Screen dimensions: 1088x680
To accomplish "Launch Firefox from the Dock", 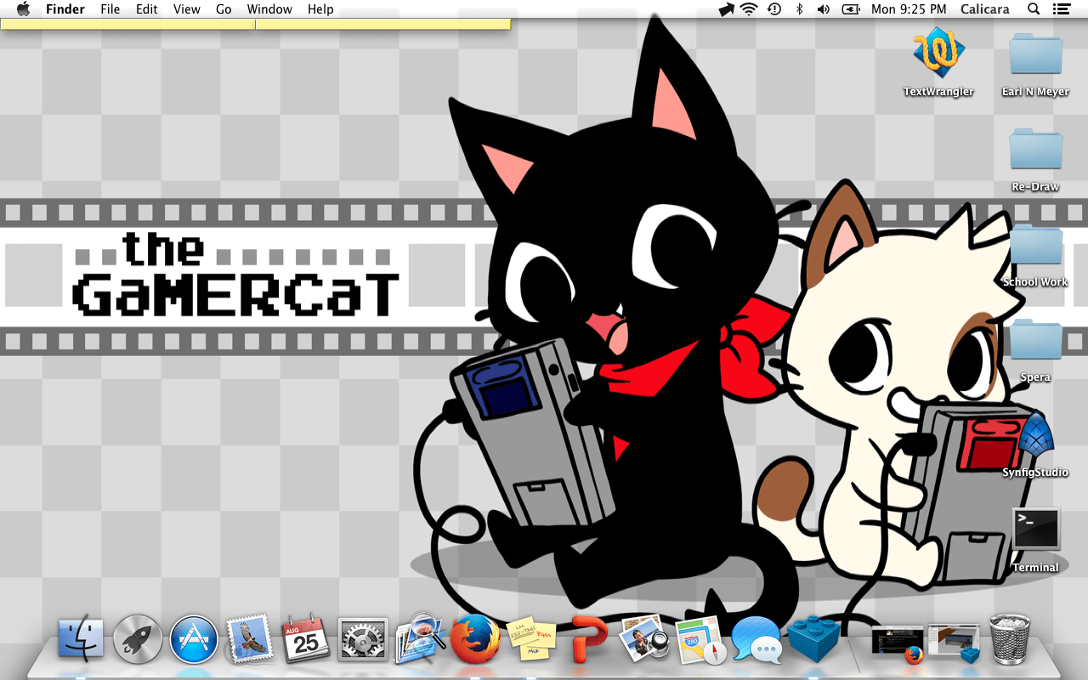I will (476, 639).
